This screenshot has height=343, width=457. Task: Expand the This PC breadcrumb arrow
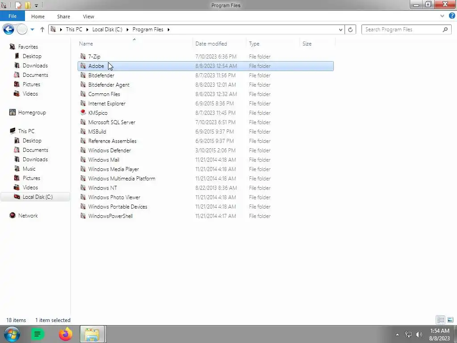[87, 29]
